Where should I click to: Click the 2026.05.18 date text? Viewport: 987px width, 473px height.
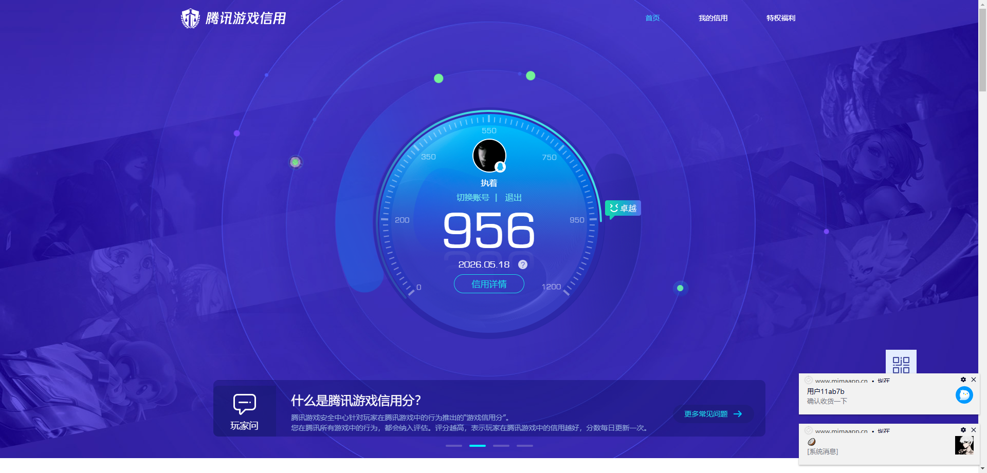(484, 264)
